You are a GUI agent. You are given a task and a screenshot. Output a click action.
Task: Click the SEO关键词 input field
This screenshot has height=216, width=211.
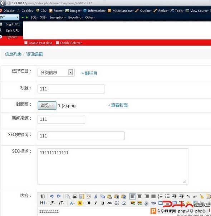tap(81, 136)
